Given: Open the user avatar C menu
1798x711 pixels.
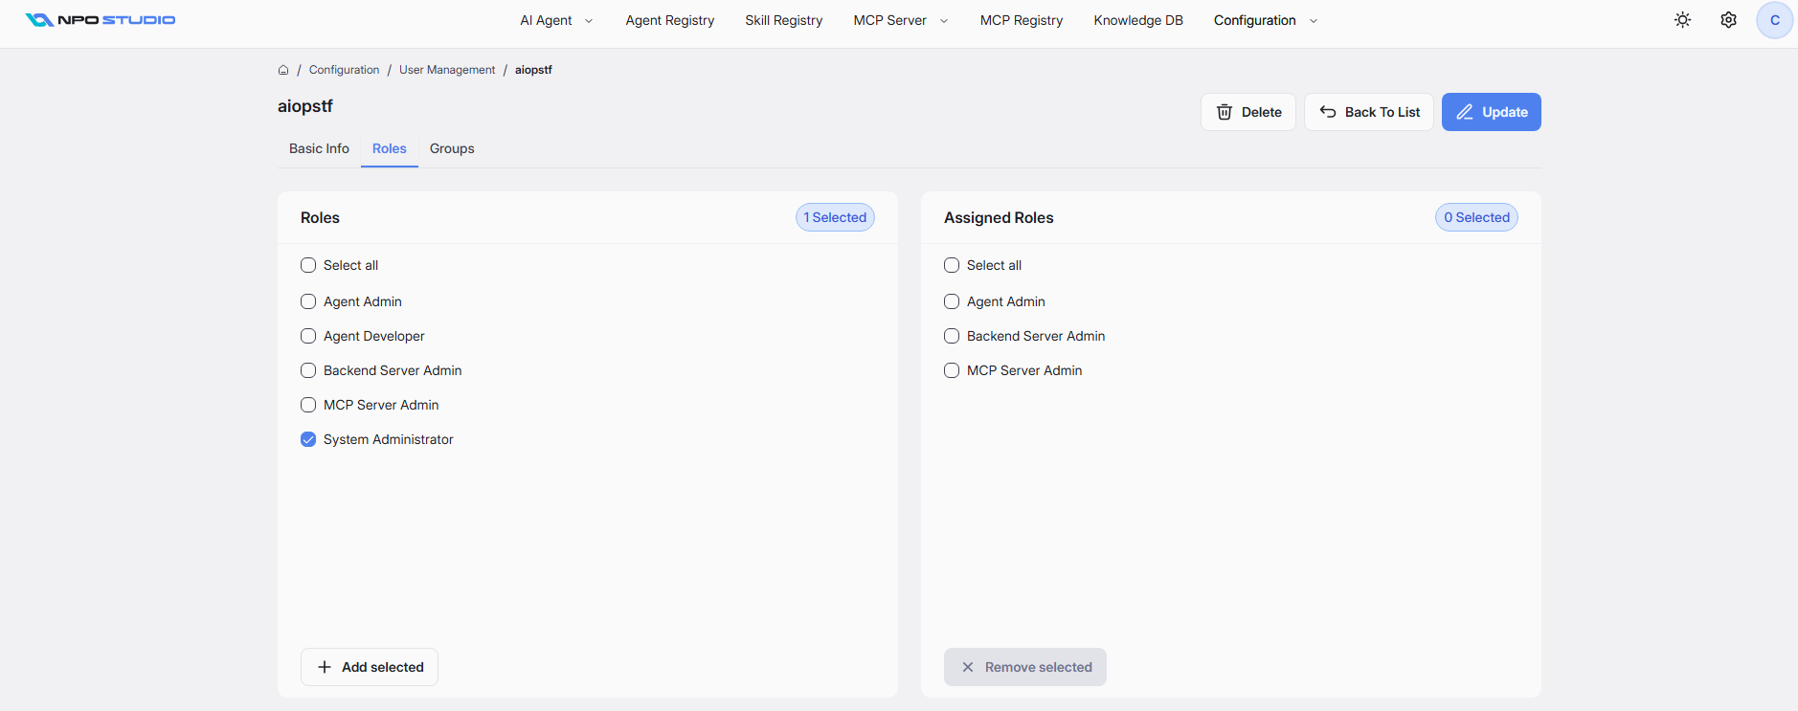Looking at the screenshot, I should tap(1774, 20).
